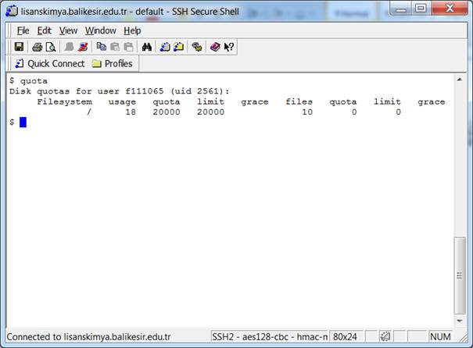Open the View menu
Image resolution: width=473 pixels, height=348 pixels.
69,30
